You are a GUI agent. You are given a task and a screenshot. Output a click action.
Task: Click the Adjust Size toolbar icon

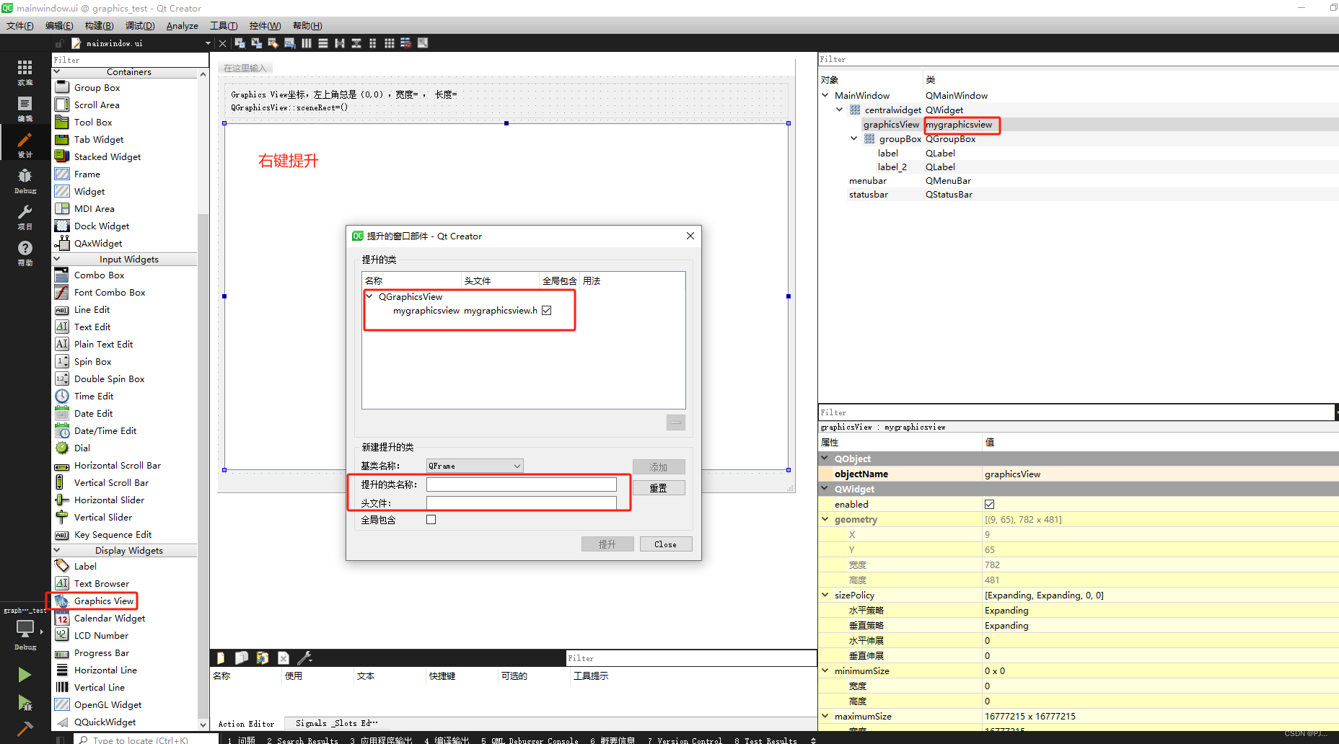click(422, 43)
